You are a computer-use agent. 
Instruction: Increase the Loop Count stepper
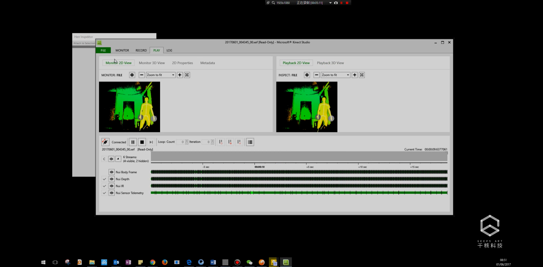(187, 141)
